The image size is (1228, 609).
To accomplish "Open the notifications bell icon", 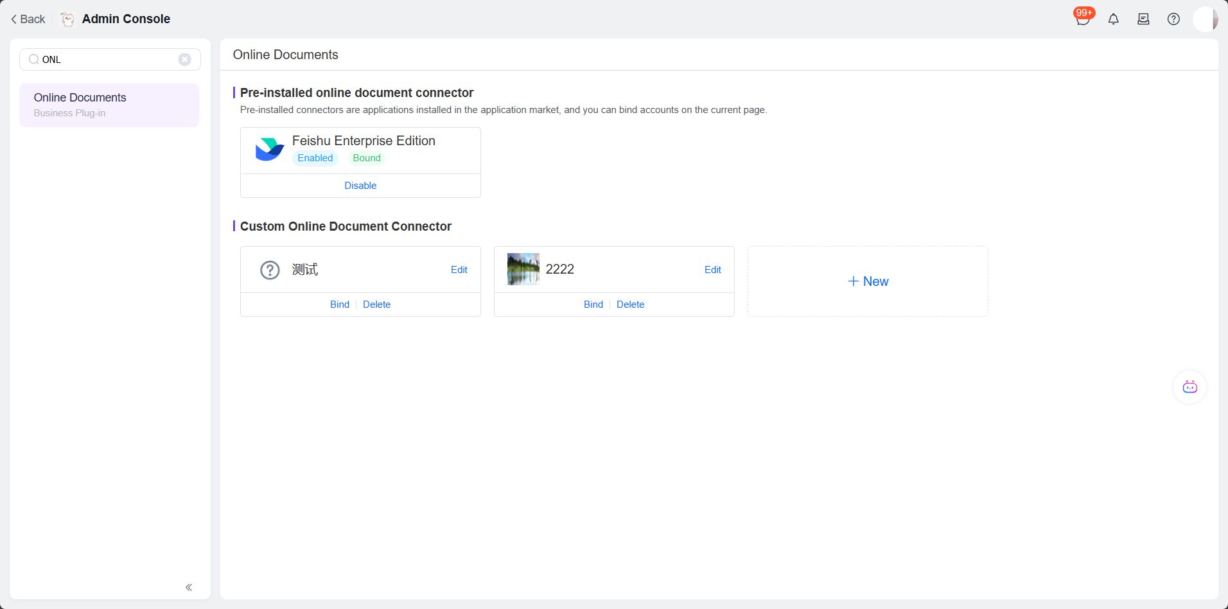I will point(1113,19).
